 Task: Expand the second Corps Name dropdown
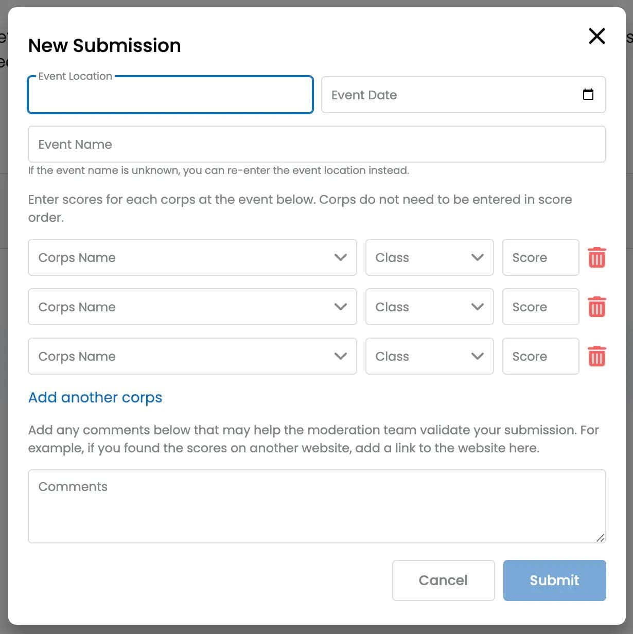pyautogui.click(x=192, y=307)
